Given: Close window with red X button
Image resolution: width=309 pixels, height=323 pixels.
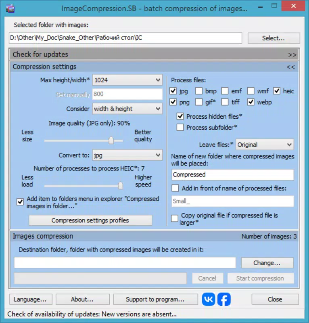Looking at the screenshot, I should tap(293, 6).
